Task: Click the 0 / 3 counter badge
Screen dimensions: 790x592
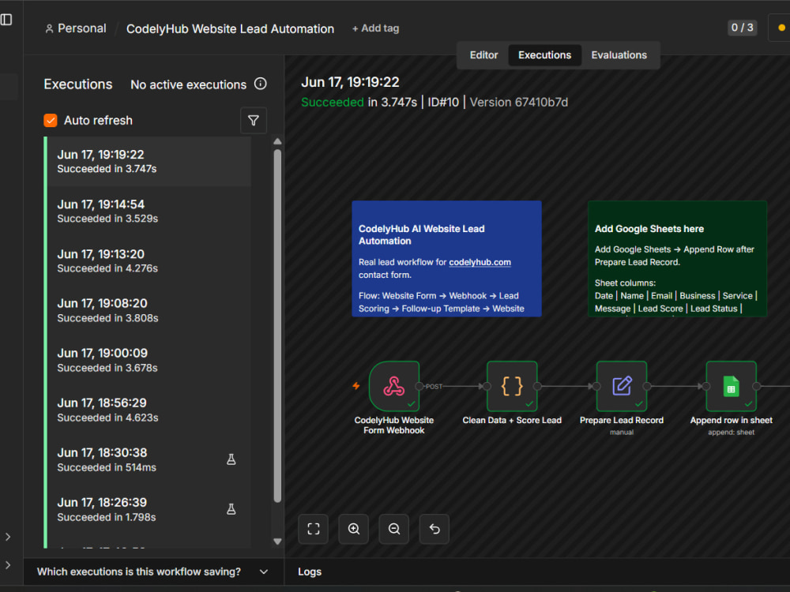Action: tap(742, 28)
